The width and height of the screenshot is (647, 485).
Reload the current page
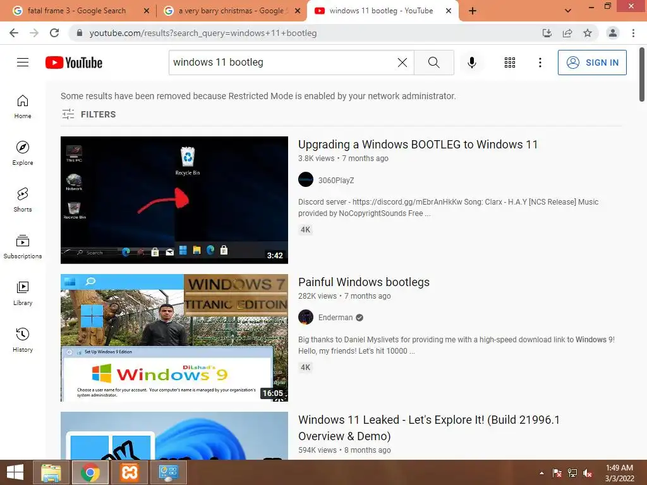coord(54,33)
